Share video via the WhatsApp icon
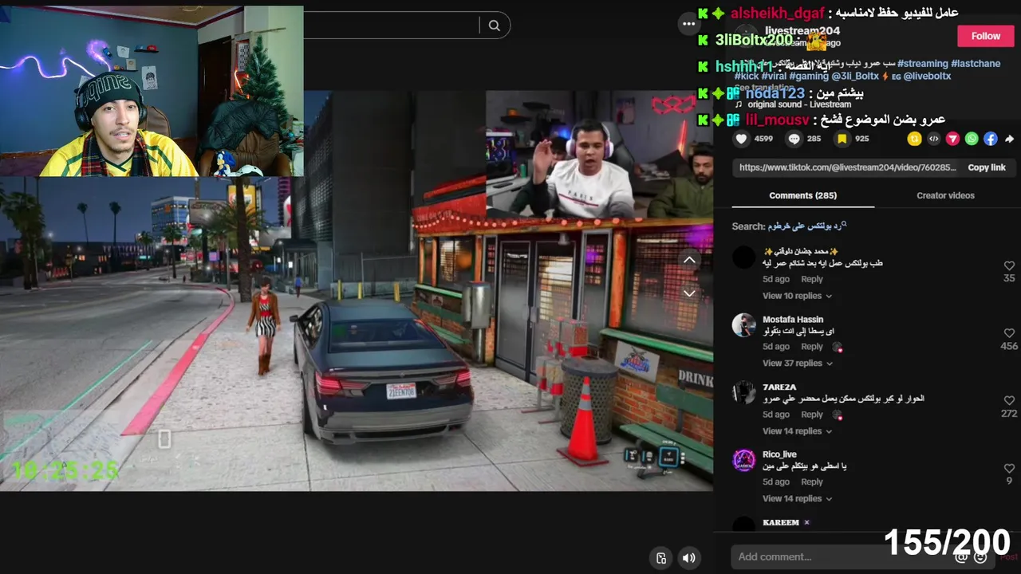The height and width of the screenshot is (574, 1021). coord(972,139)
